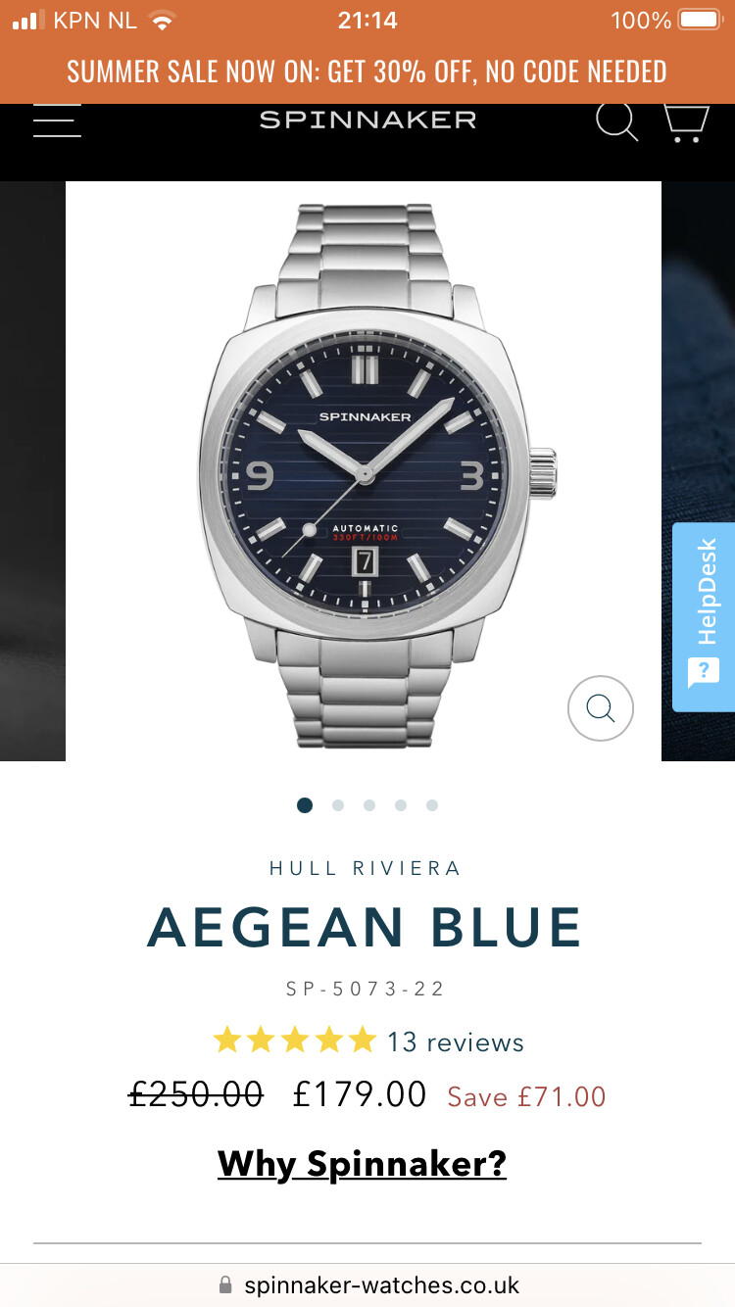Open the 13 reviews link
Screen dimensions: 735x1307
pos(456,1041)
